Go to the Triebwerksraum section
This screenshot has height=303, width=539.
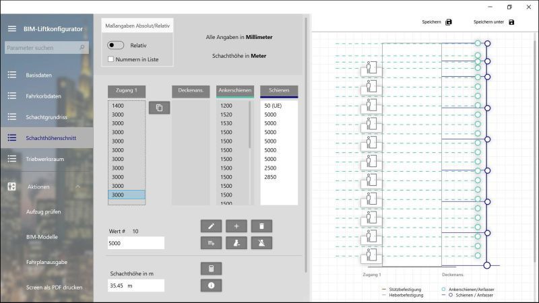(45, 158)
